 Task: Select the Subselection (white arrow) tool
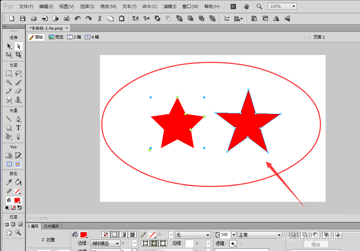(18, 46)
